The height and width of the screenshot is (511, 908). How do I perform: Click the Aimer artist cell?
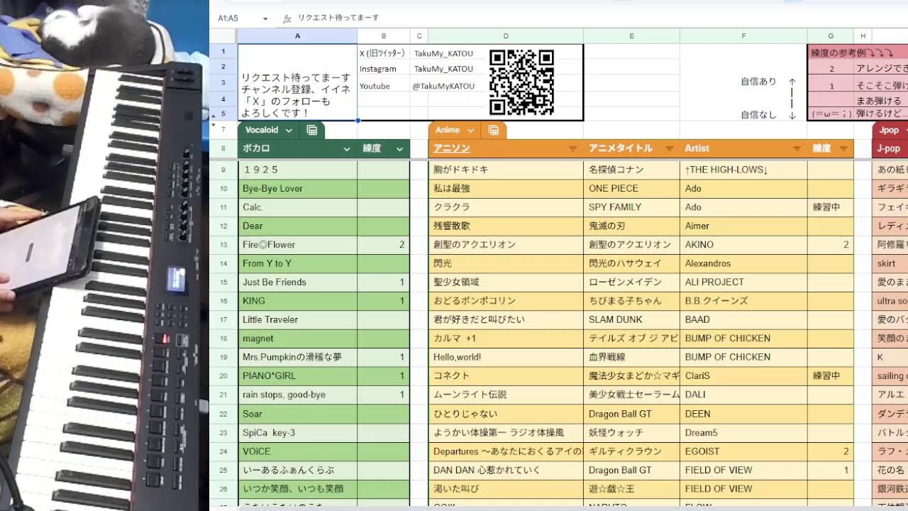coord(743,226)
